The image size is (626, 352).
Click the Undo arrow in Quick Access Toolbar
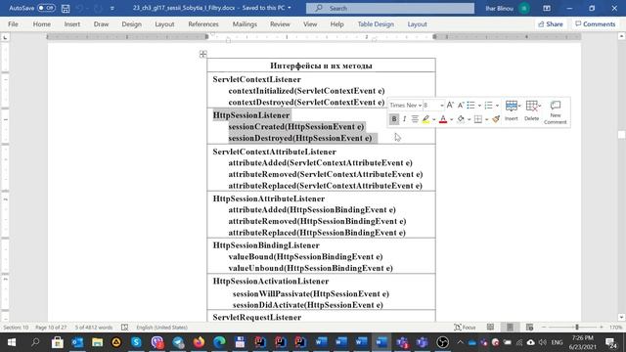click(x=79, y=8)
